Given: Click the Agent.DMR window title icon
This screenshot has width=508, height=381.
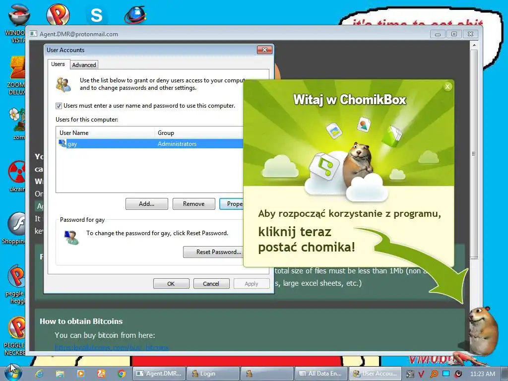Looking at the screenshot, I should pos(33,34).
